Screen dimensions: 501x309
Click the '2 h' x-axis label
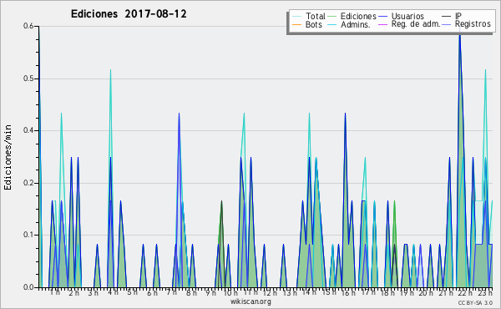[73, 293]
